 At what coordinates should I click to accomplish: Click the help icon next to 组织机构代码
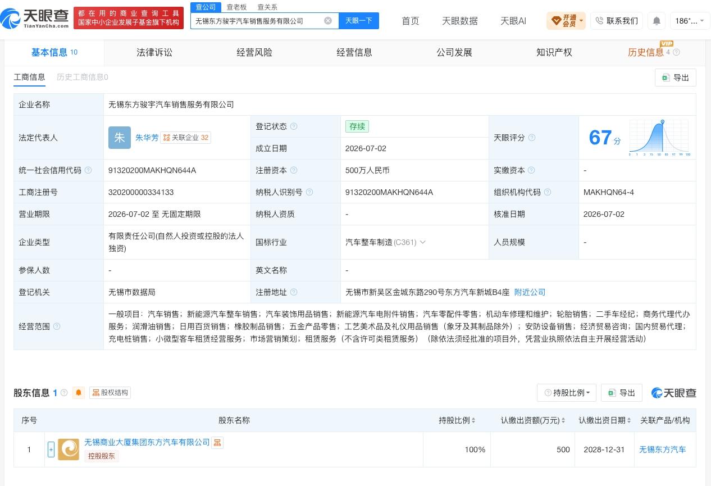click(x=548, y=192)
